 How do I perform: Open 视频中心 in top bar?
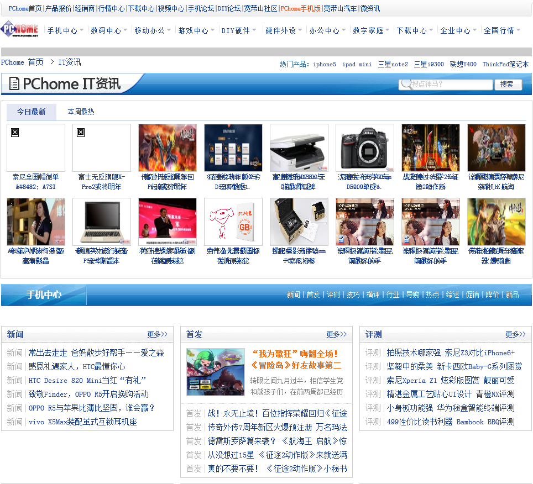pos(171,8)
